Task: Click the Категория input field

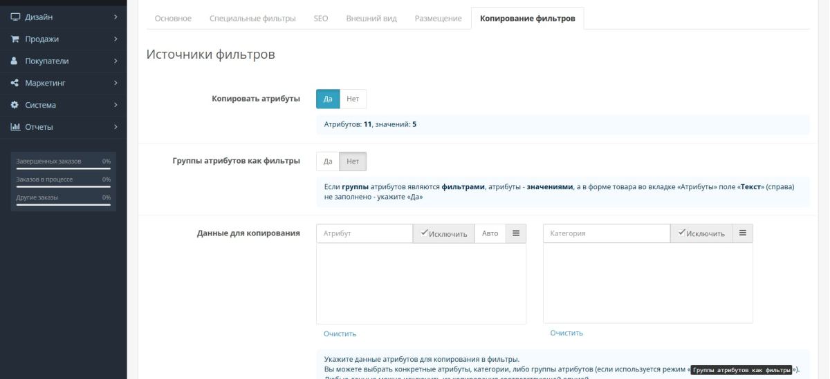Action: point(607,233)
